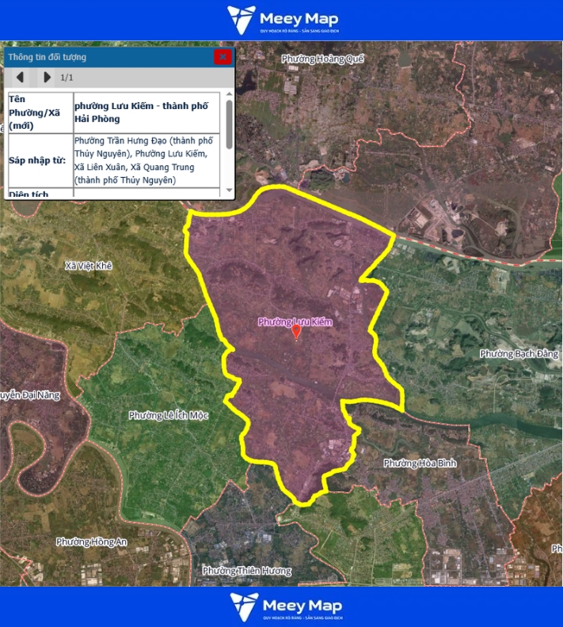Go to next object with right arrow
Image resolution: width=563 pixels, height=627 pixels.
47,77
